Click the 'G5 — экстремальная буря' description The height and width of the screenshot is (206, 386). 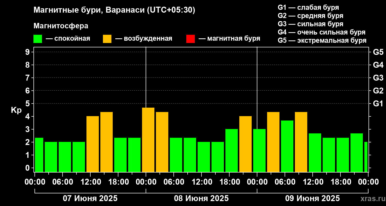point(322,40)
